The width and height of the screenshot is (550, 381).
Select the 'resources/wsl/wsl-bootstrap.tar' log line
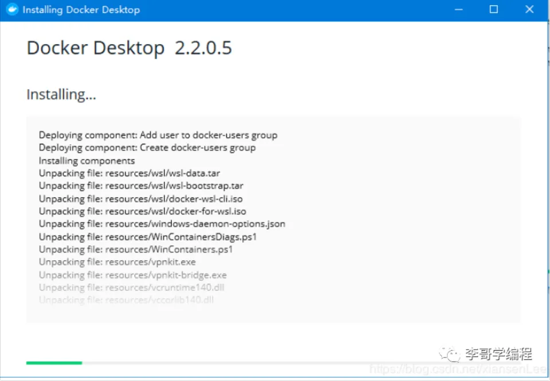141,186
